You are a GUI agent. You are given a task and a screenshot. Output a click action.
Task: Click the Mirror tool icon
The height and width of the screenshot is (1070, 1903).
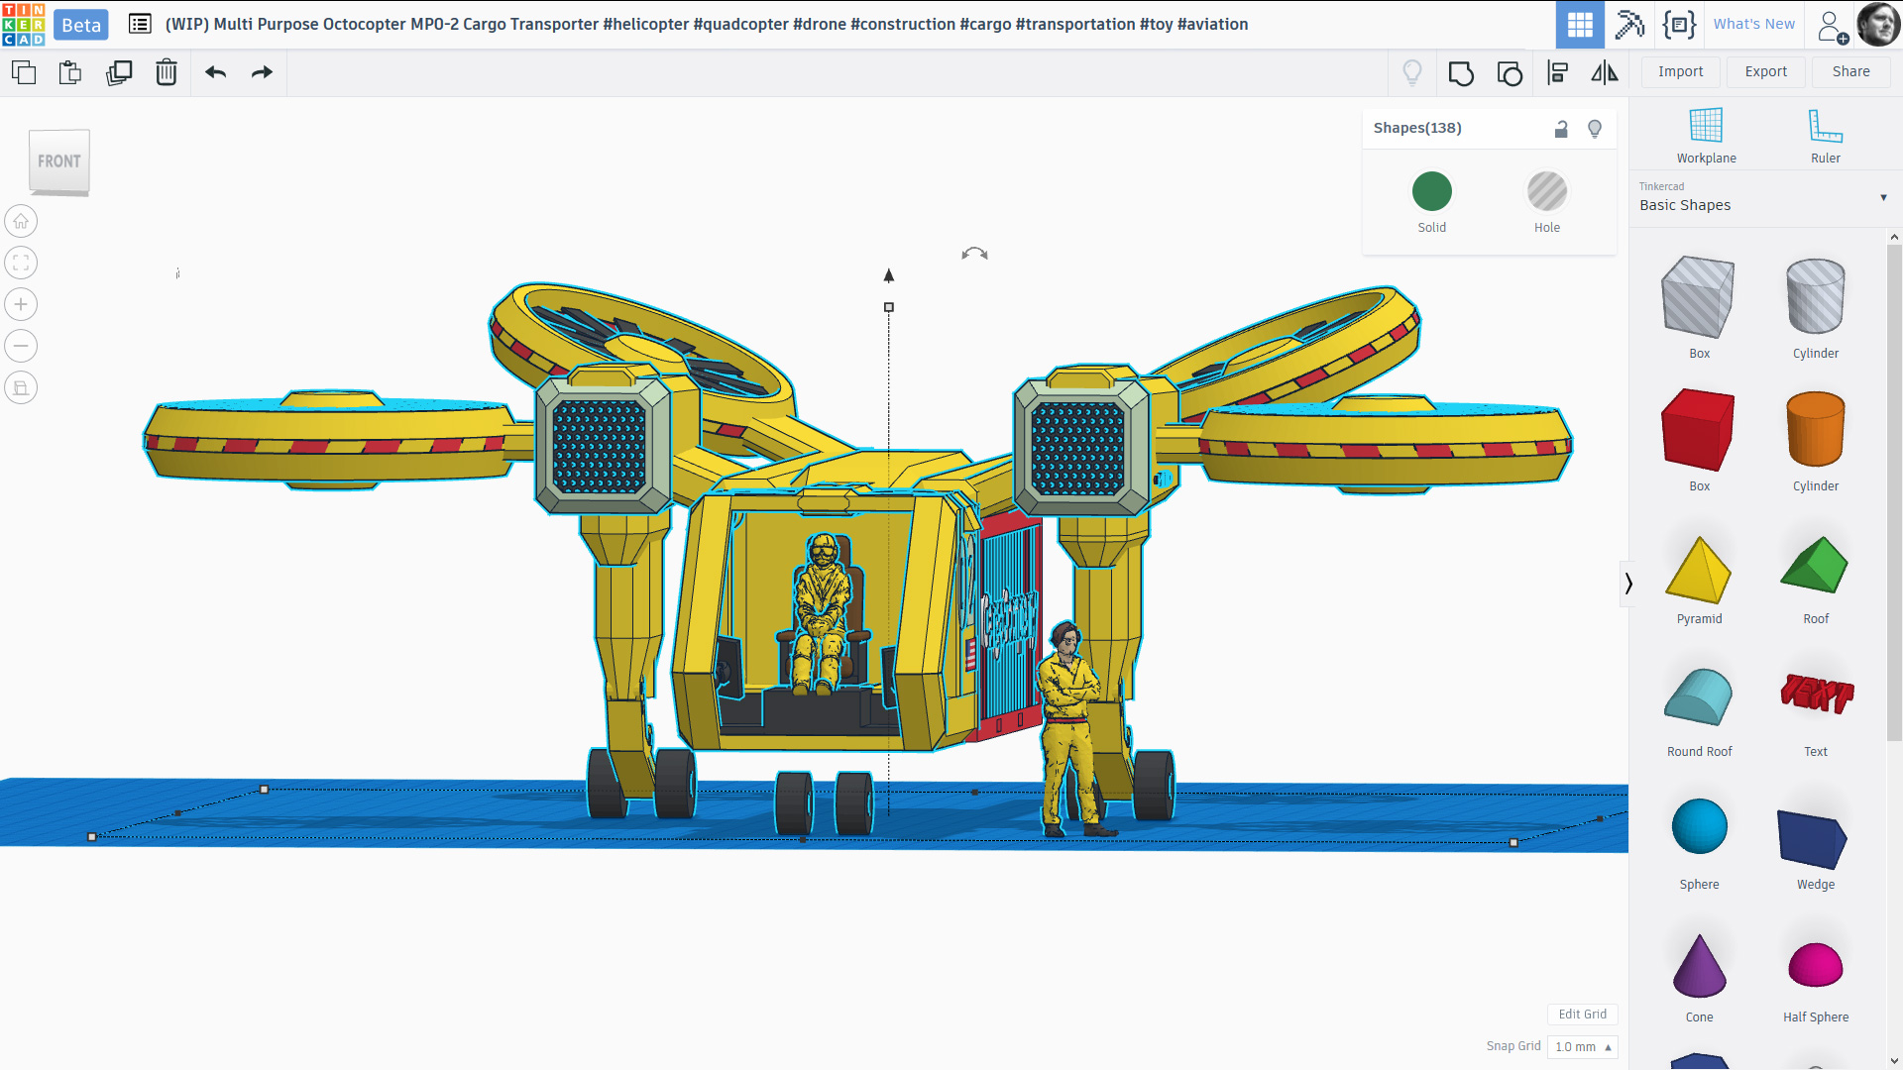1605,72
